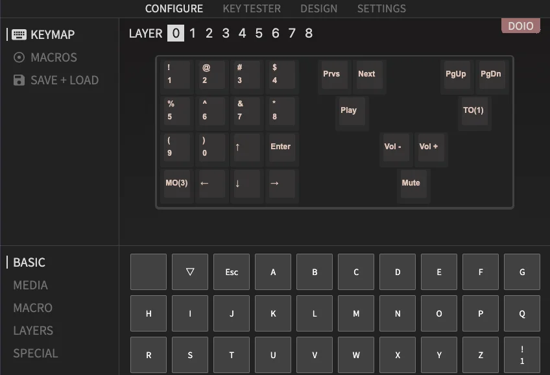Select the down arrow key on keymap
The height and width of the screenshot is (375, 550).
(246, 184)
